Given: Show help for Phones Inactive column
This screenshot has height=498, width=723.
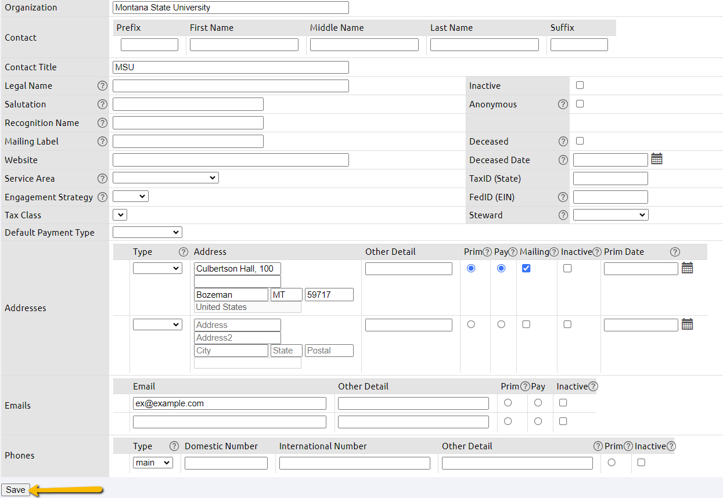Looking at the screenshot, I should (x=671, y=446).
